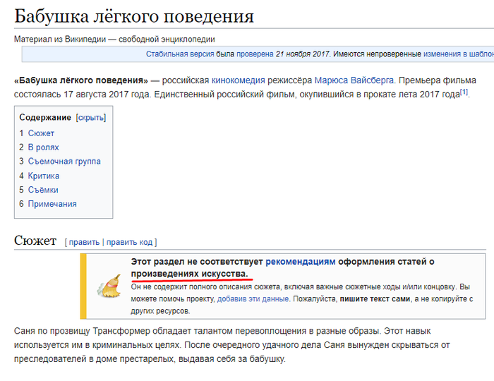494x381 pixels.
Task: Click the date '21 ноября 2017' in banner
Action: point(303,54)
